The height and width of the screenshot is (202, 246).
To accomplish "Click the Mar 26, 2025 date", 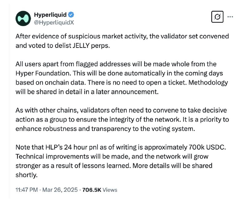I will (x=60, y=190).
